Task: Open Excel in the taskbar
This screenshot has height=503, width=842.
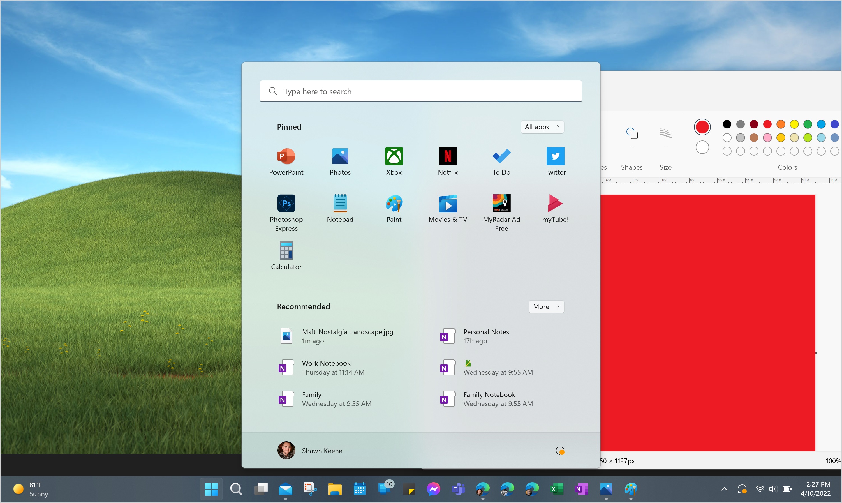Action: pyautogui.click(x=557, y=489)
